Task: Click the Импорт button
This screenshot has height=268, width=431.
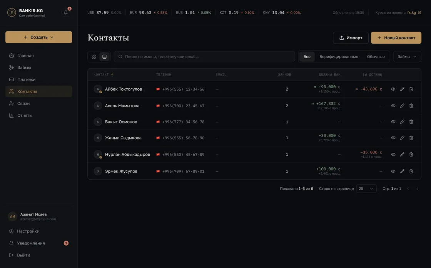Action: tap(351, 38)
